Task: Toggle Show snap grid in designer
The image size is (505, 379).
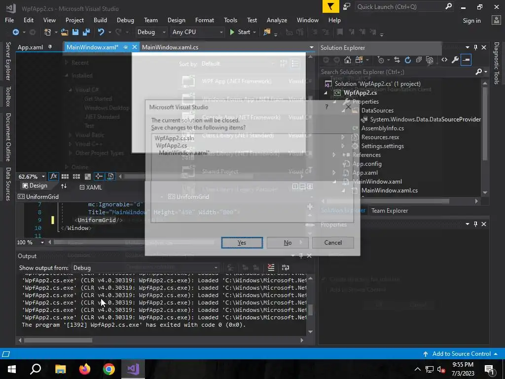Action: click(65, 176)
